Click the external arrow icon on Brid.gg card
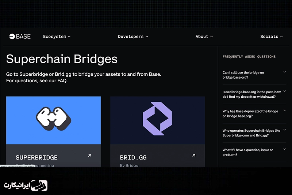The image size is (292, 195). (x=194, y=155)
